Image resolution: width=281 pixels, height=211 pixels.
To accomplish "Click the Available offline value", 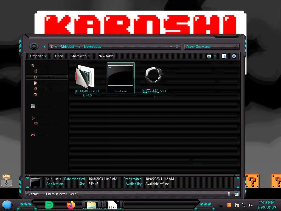I will pyautogui.click(x=157, y=184).
